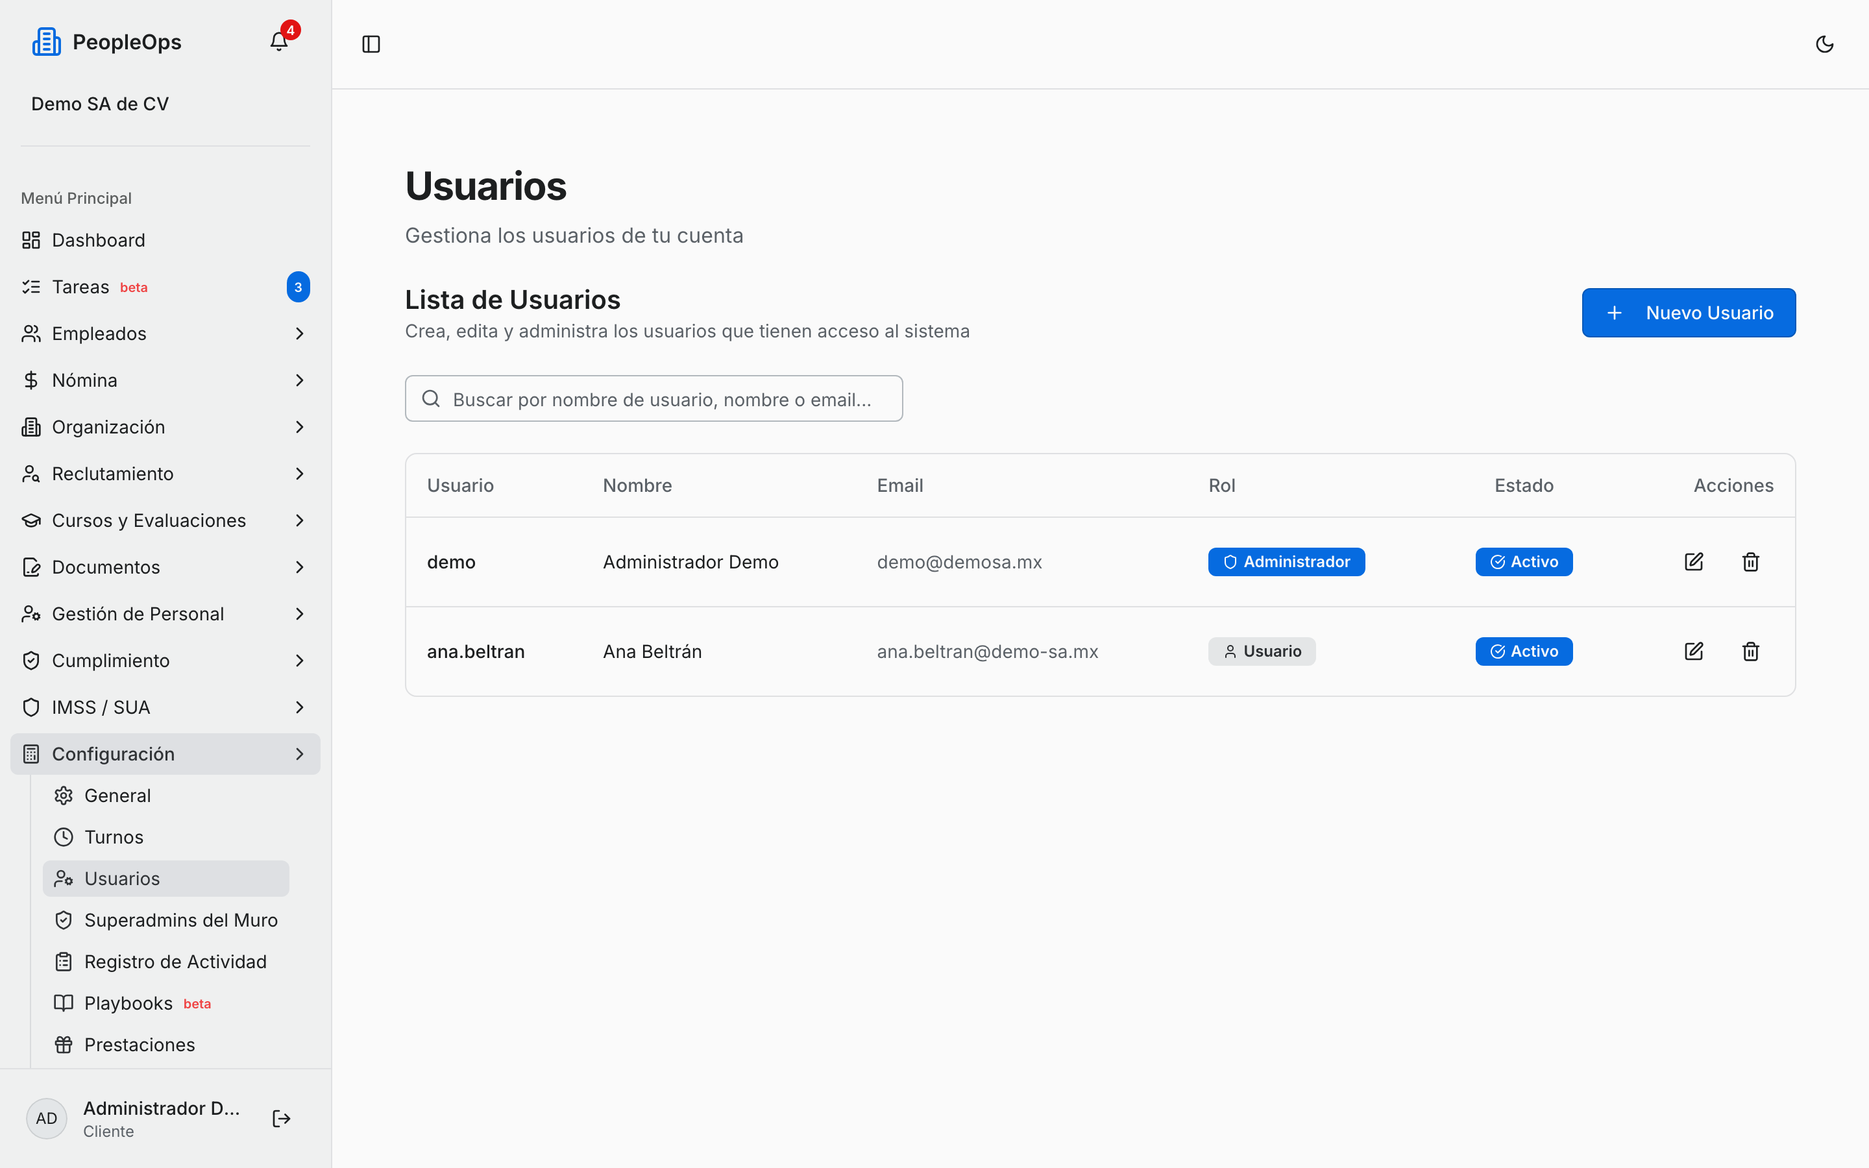Expand the Gestión de Personal chevron
Image resolution: width=1869 pixels, height=1168 pixels.
tap(300, 614)
